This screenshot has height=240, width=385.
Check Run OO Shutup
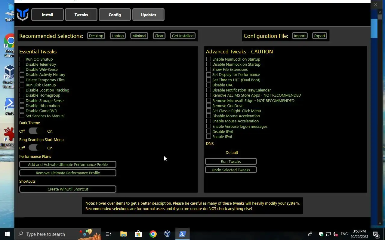point(22,59)
